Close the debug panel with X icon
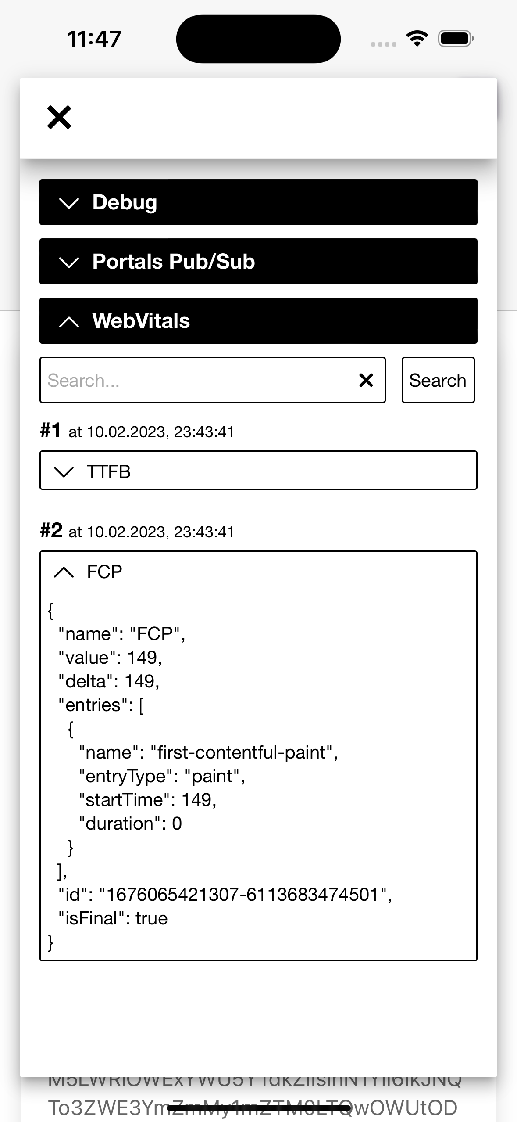517x1122 pixels. coord(59,118)
